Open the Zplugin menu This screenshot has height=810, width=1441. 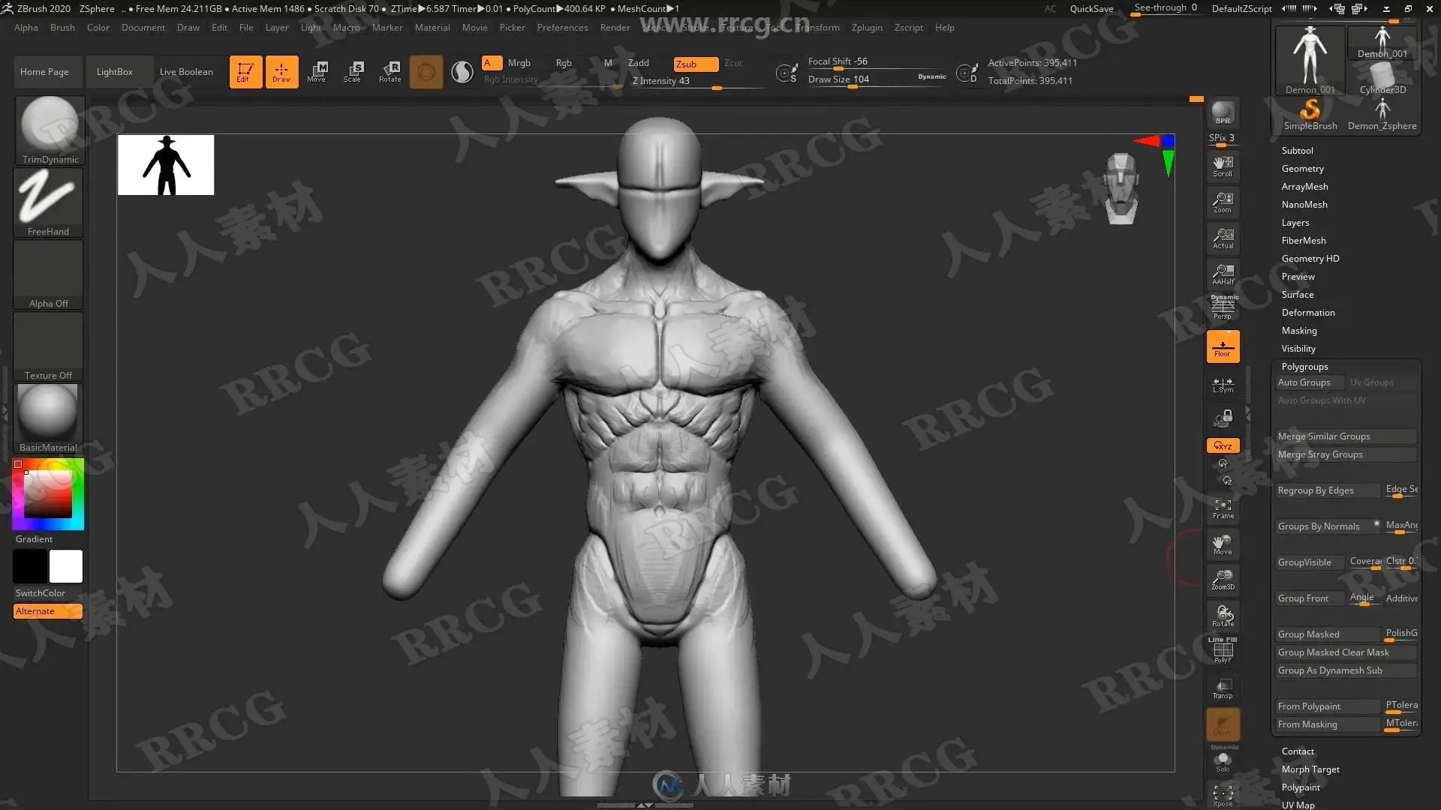pyautogui.click(x=866, y=28)
